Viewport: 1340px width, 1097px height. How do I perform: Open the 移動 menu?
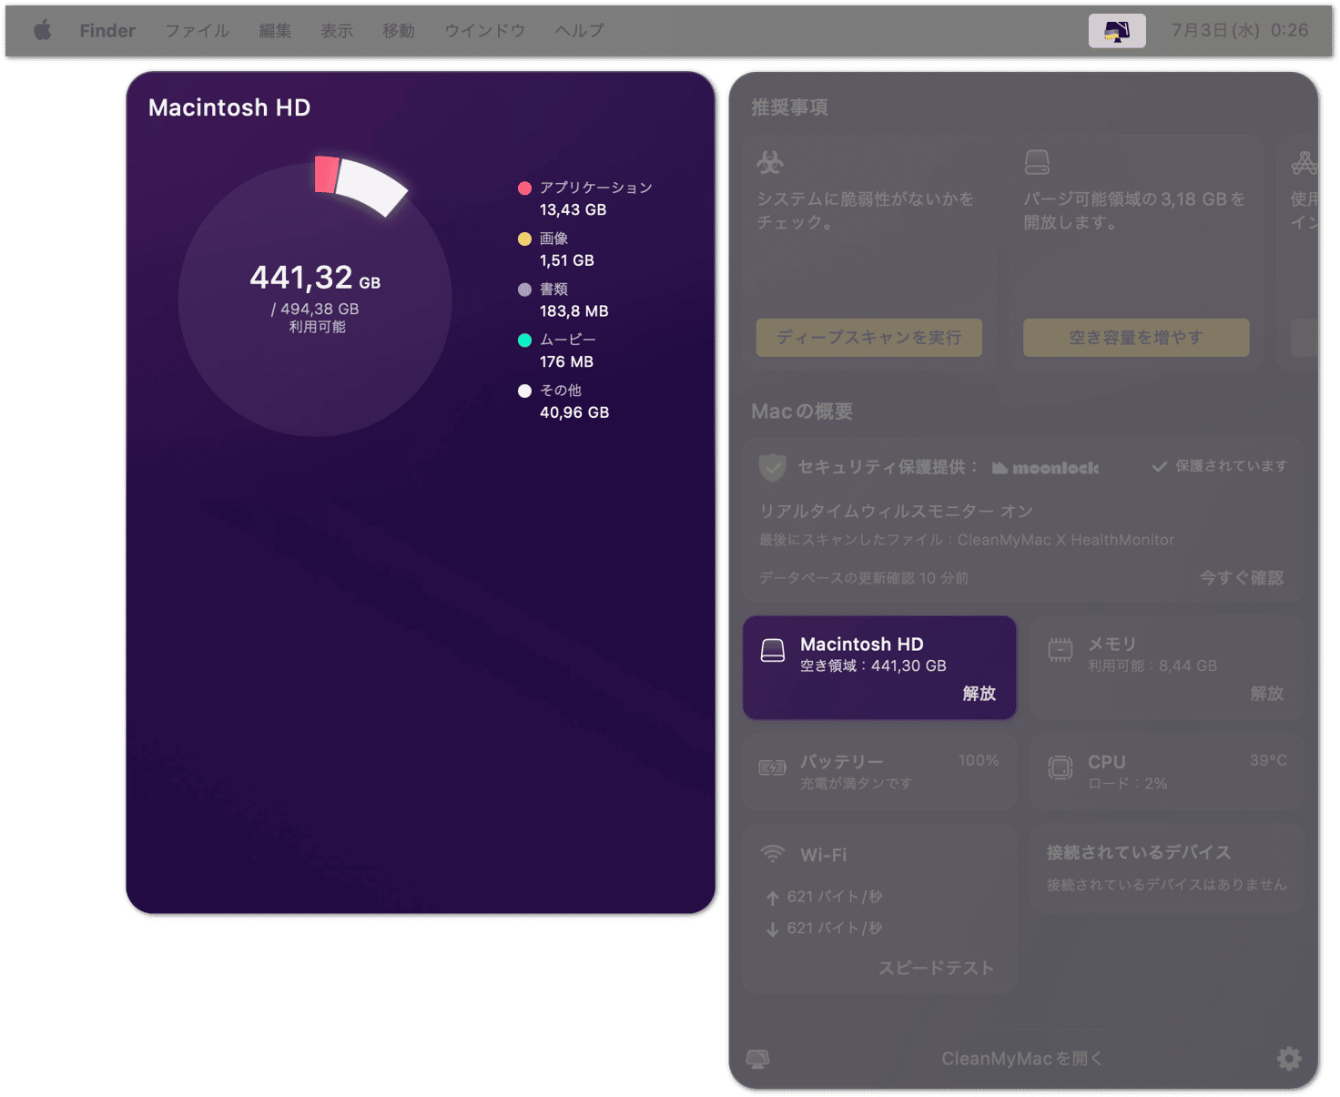coord(399,31)
